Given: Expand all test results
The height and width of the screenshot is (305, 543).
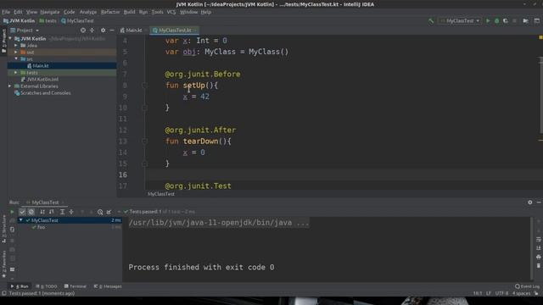Looking at the screenshot, I should pyautogui.click(x=62, y=212).
